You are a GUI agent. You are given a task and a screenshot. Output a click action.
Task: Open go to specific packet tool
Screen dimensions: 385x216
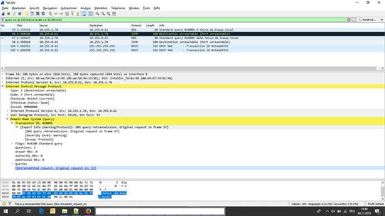click(67, 14)
